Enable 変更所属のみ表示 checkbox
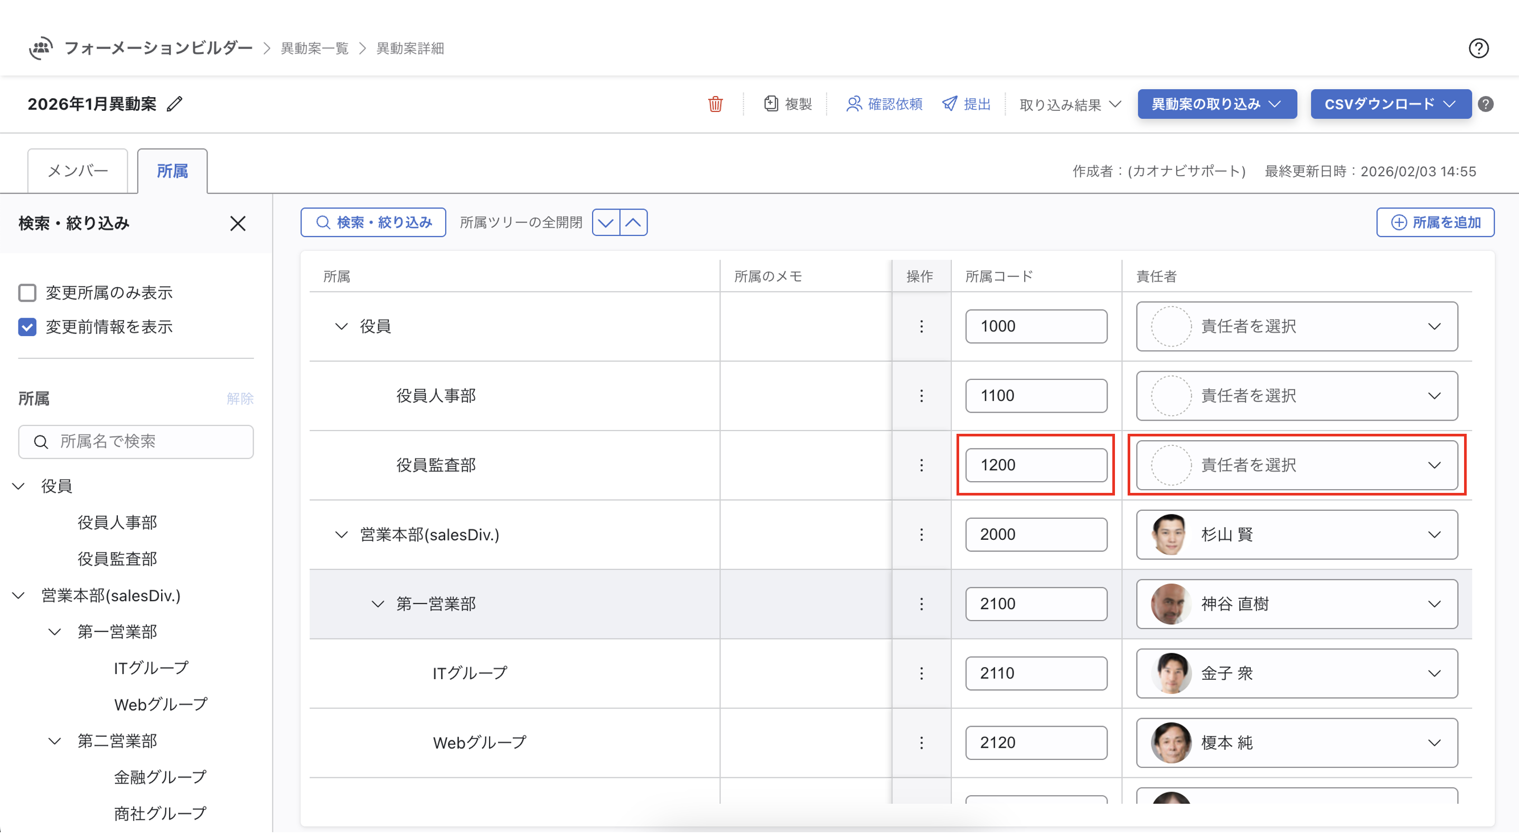 click(x=27, y=293)
